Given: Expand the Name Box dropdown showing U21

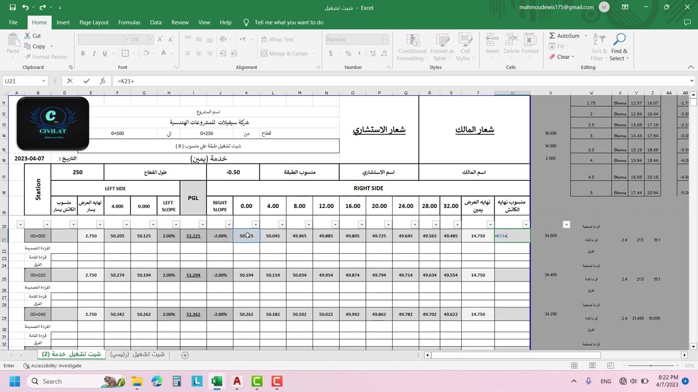Looking at the screenshot, I should pyautogui.click(x=44, y=81).
